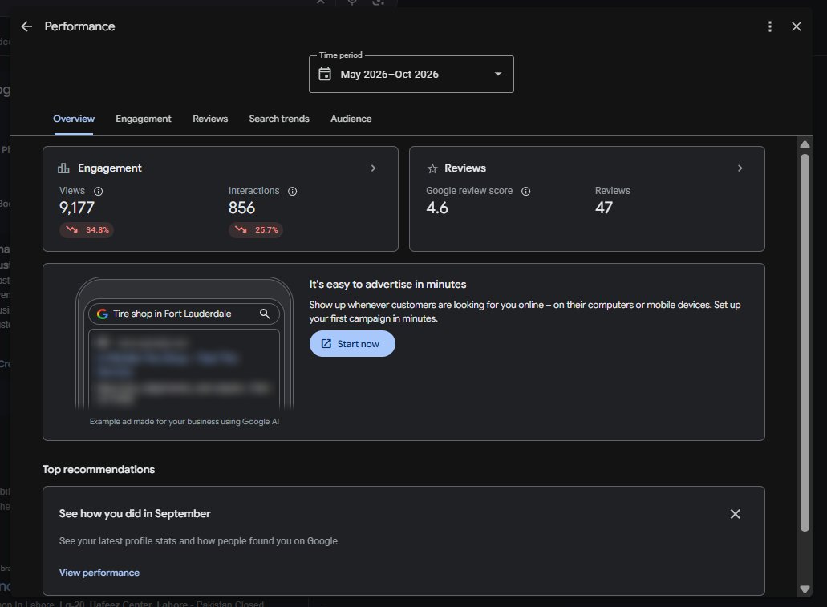
Task: Expand the Reviews card chevron
Action: click(740, 168)
